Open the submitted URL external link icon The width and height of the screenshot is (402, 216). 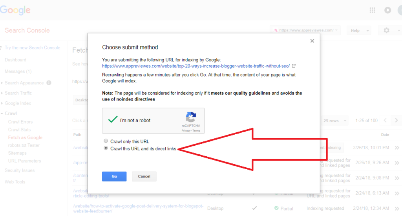(294, 66)
